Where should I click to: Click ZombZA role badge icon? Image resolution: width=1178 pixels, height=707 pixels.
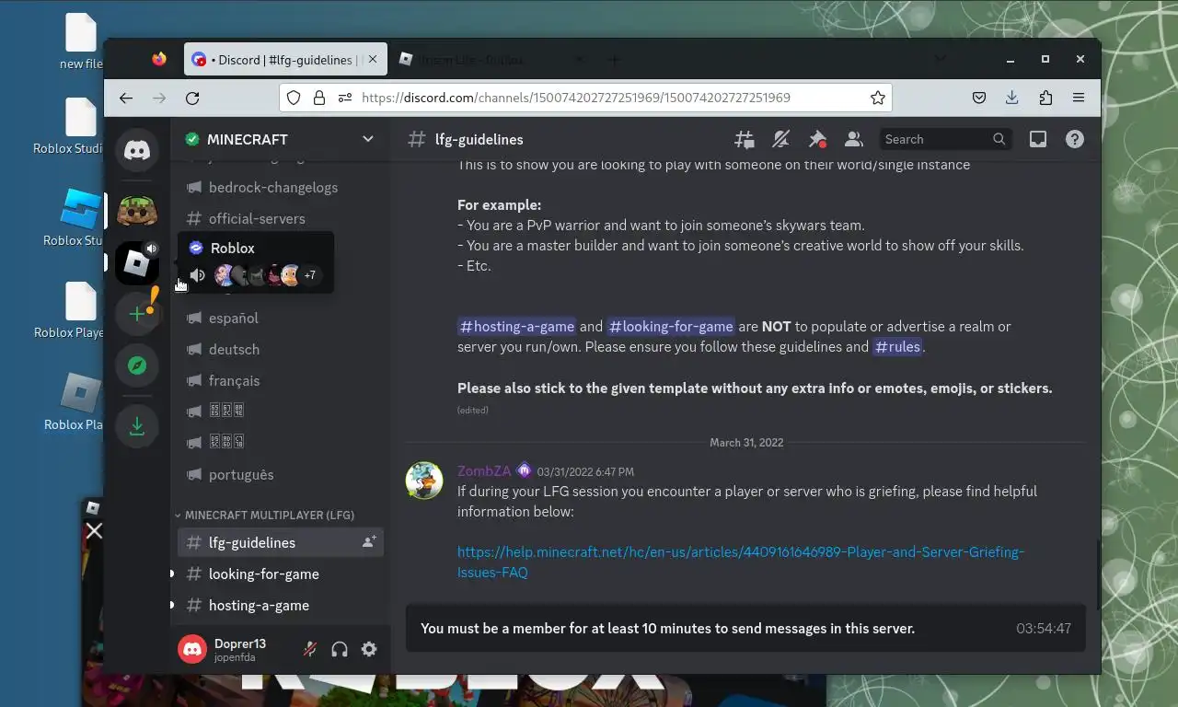click(x=524, y=470)
